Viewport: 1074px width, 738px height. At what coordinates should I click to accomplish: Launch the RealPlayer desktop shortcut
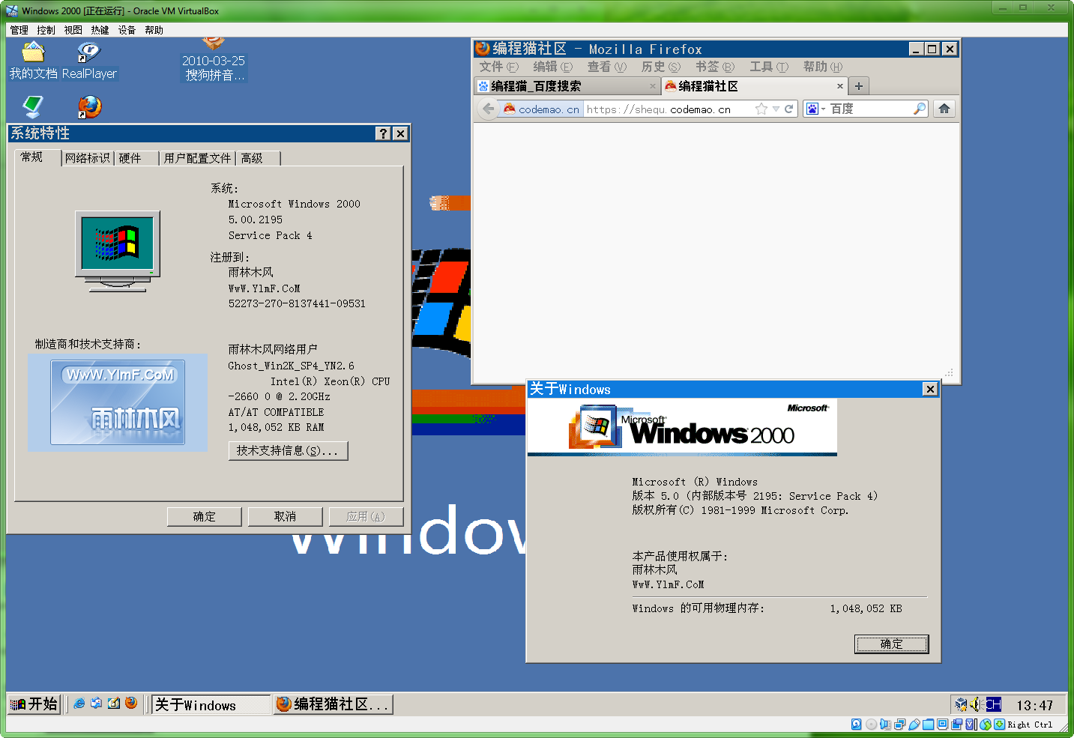pos(89,60)
